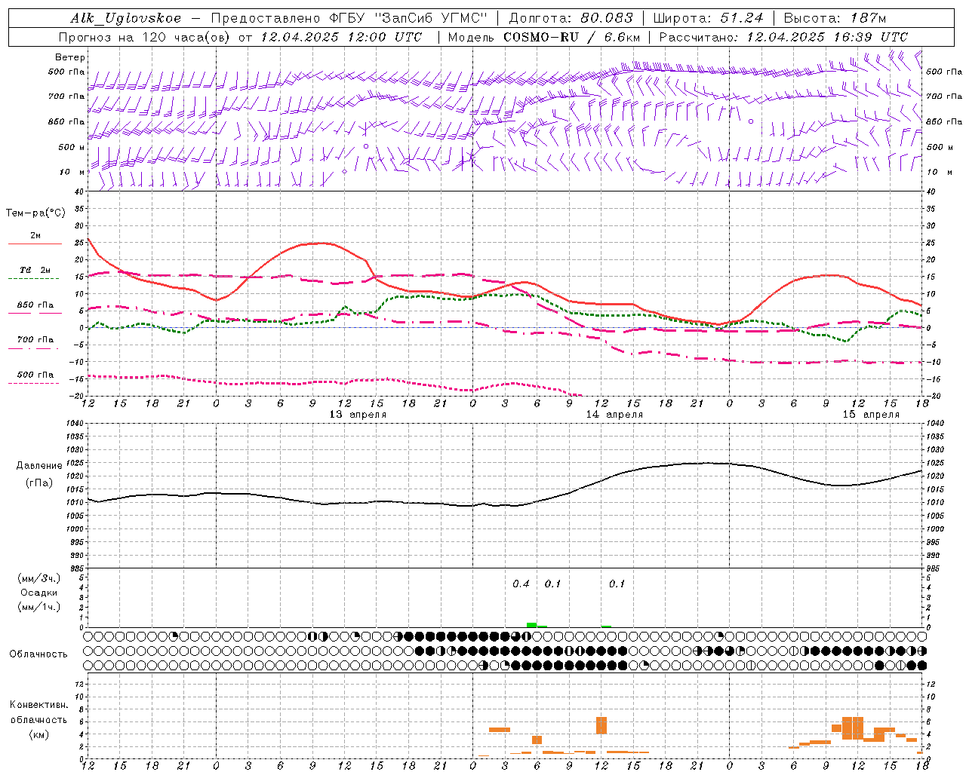The image size is (966, 772).
Task: Click the 700 гПа entry in the temperature legend
Action: tap(35, 340)
